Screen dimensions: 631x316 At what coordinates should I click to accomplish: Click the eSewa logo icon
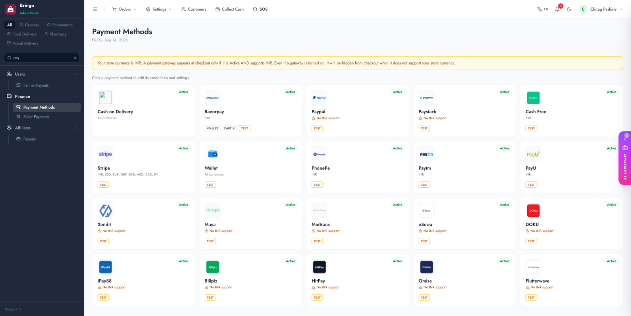426,211
